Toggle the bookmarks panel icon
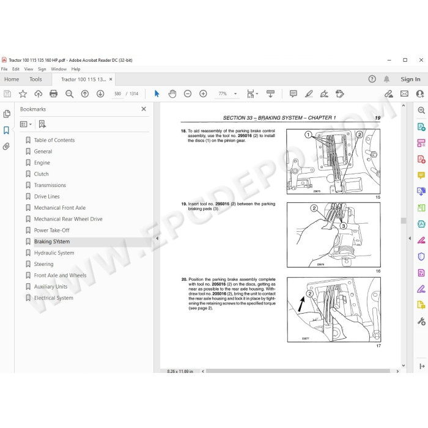Image resolution: width=428 pixels, height=428 pixels. point(6,130)
